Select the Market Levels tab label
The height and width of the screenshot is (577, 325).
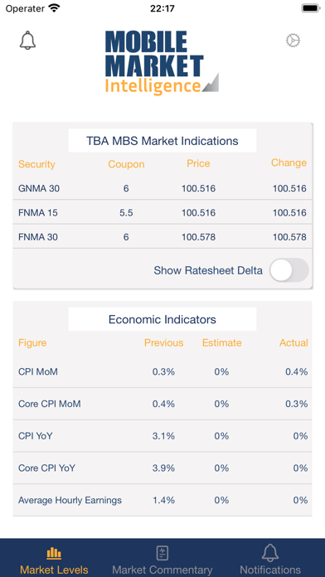click(54, 570)
